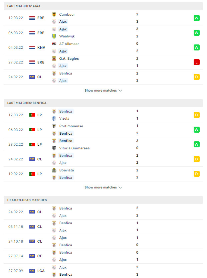The image size is (207, 278).
Task: Click the Boavista team badge
Action: point(54,170)
